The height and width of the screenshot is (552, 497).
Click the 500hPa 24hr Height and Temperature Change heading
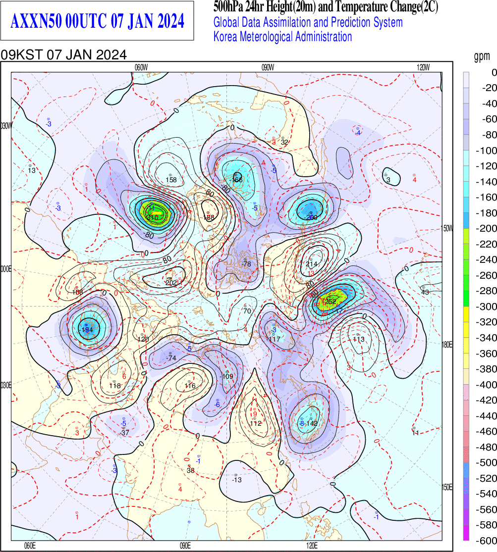[x=326, y=7]
